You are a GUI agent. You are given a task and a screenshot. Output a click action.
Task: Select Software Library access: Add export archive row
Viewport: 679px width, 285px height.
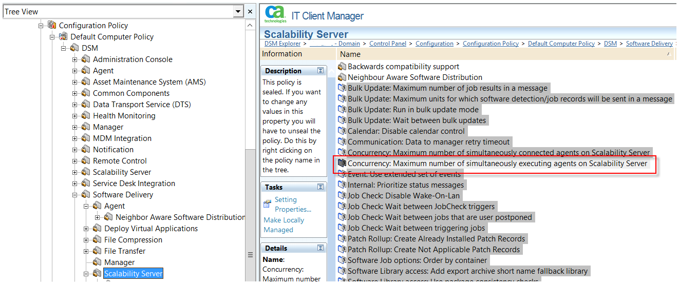click(467, 271)
